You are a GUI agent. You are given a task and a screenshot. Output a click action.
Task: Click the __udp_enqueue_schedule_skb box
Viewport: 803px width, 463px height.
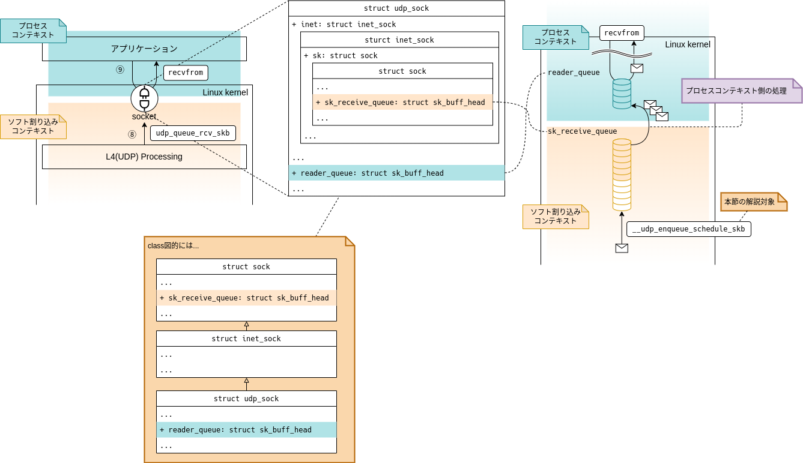[688, 229]
